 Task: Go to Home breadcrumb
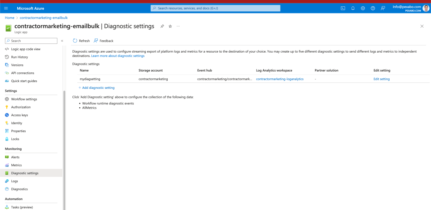[10, 18]
